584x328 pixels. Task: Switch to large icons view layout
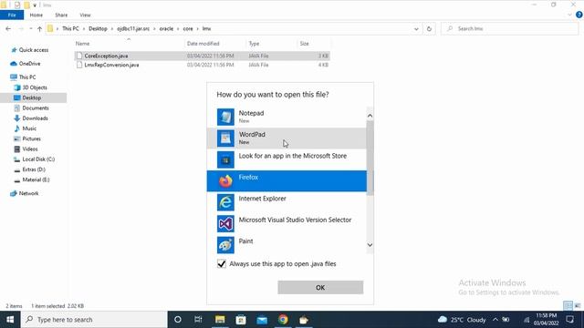tap(578, 306)
